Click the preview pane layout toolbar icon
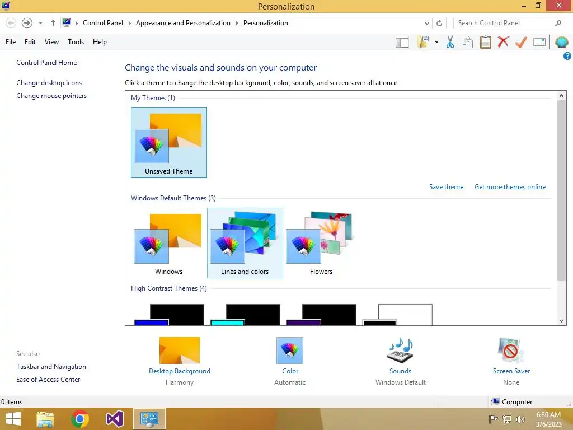The height and width of the screenshot is (430, 573). (x=402, y=42)
